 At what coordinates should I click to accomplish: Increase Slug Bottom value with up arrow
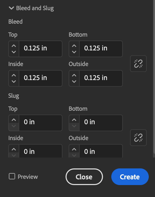(74, 120)
